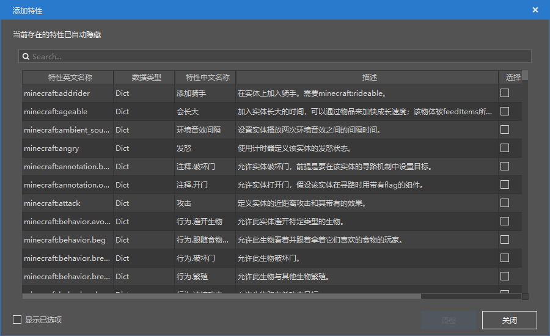Close the 添加特性 dialog with X

point(535,10)
